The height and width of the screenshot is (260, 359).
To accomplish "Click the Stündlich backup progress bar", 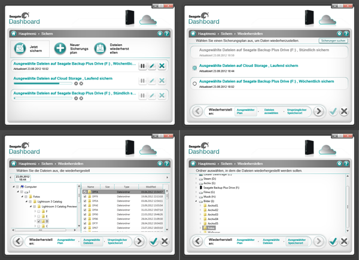I will [43, 99].
